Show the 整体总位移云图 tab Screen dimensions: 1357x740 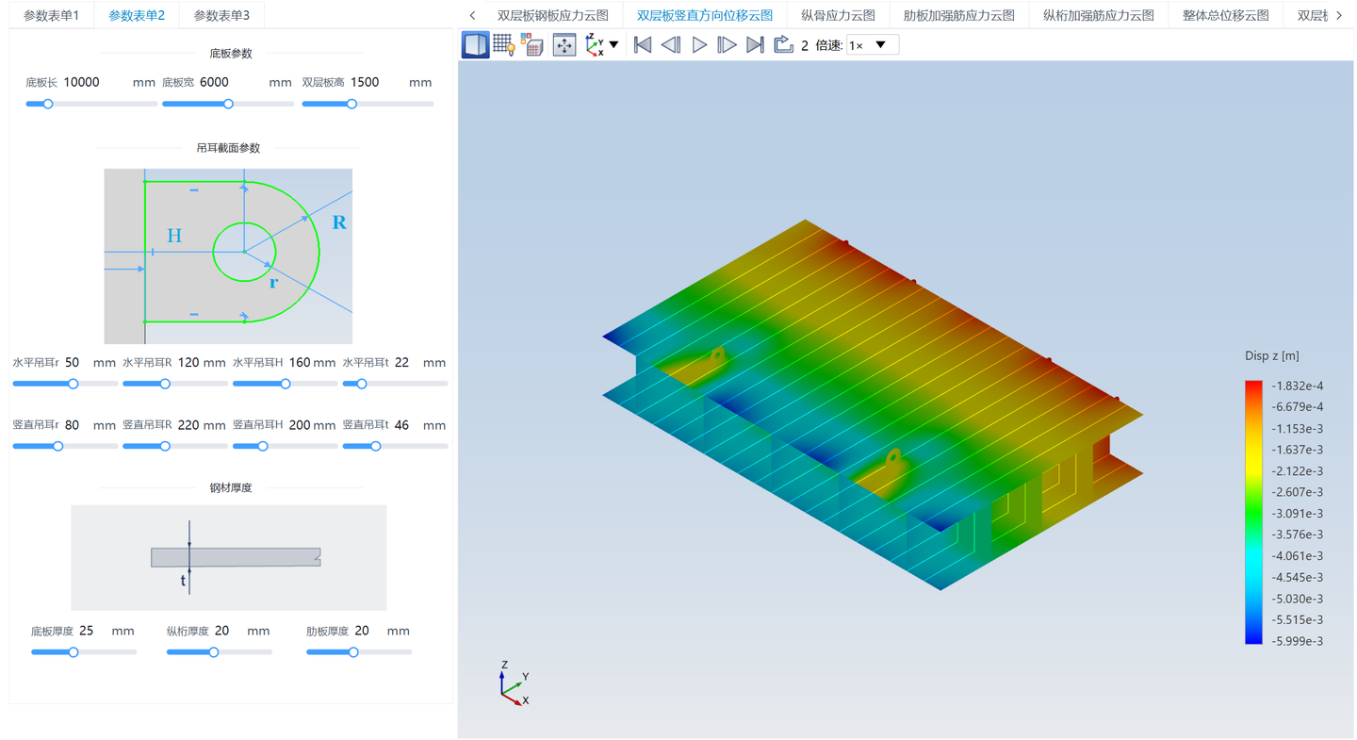[x=1225, y=15]
